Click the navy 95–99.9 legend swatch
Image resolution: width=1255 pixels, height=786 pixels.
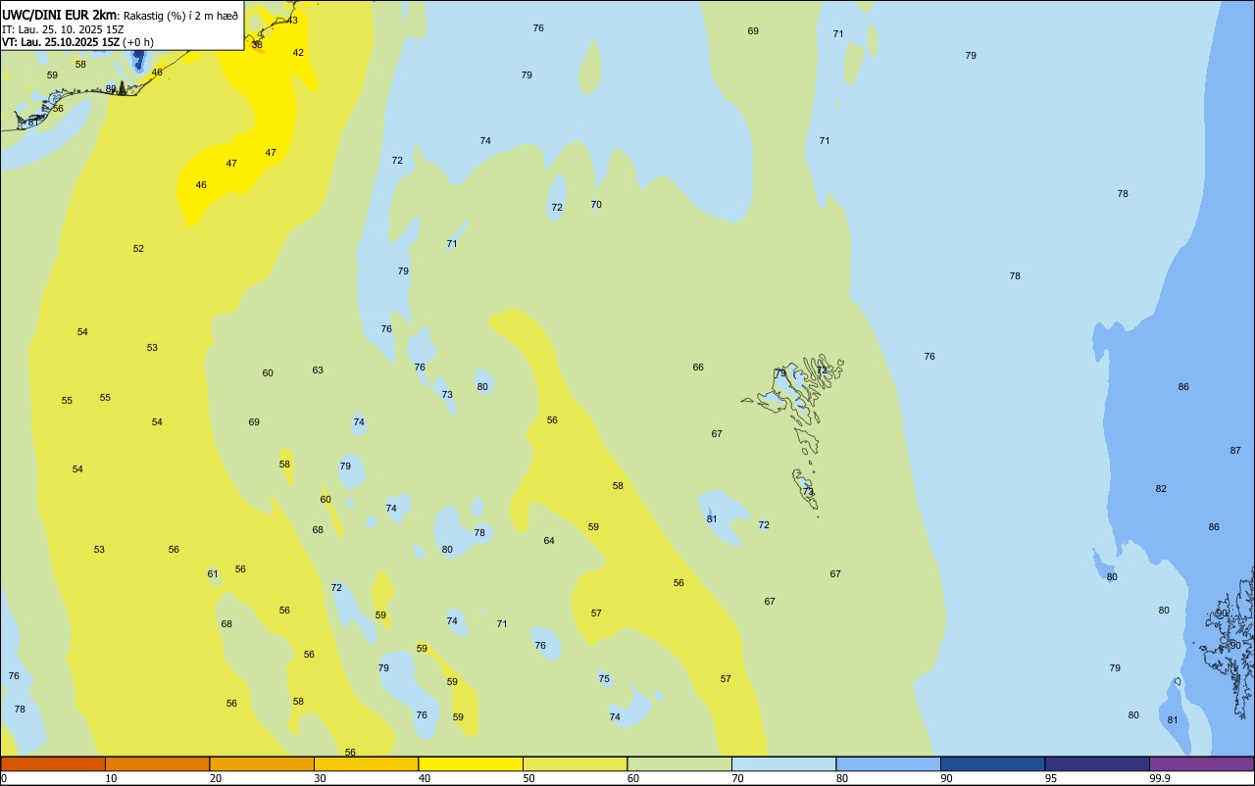(x=1097, y=763)
